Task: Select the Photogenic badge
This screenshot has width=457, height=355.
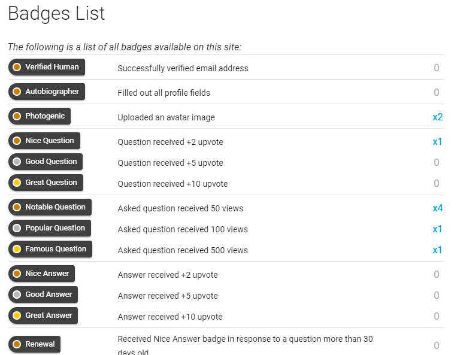Action: (x=40, y=116)
